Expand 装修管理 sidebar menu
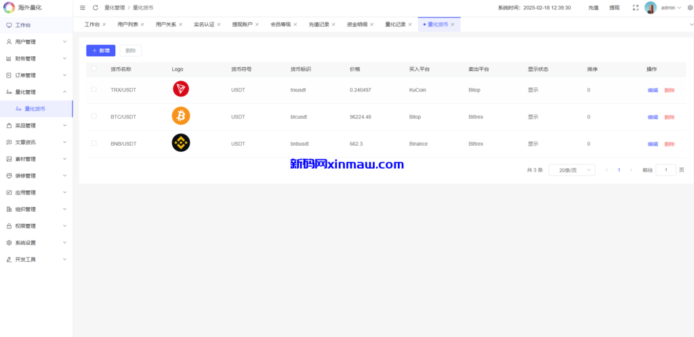This screenshot has width=694, height=337. click(x=37, y=176)
